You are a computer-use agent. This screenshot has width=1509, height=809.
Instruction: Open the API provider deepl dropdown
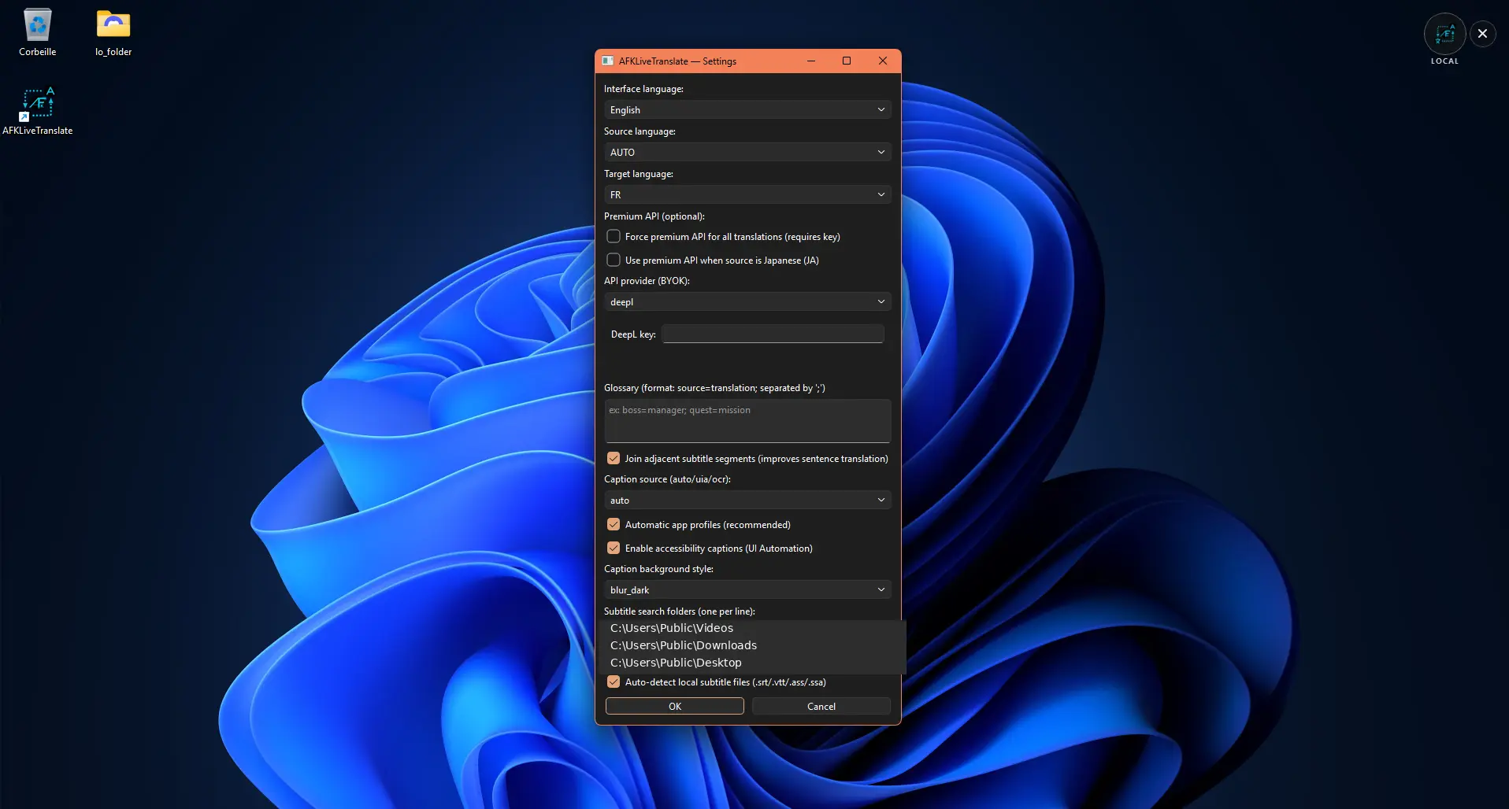pyautogui.click(x=747, y=301)
